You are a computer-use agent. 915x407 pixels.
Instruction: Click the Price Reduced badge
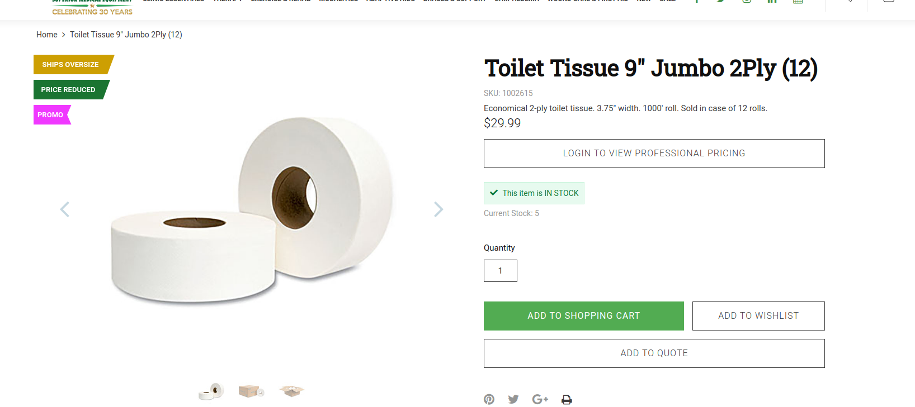tap(69, 90)
